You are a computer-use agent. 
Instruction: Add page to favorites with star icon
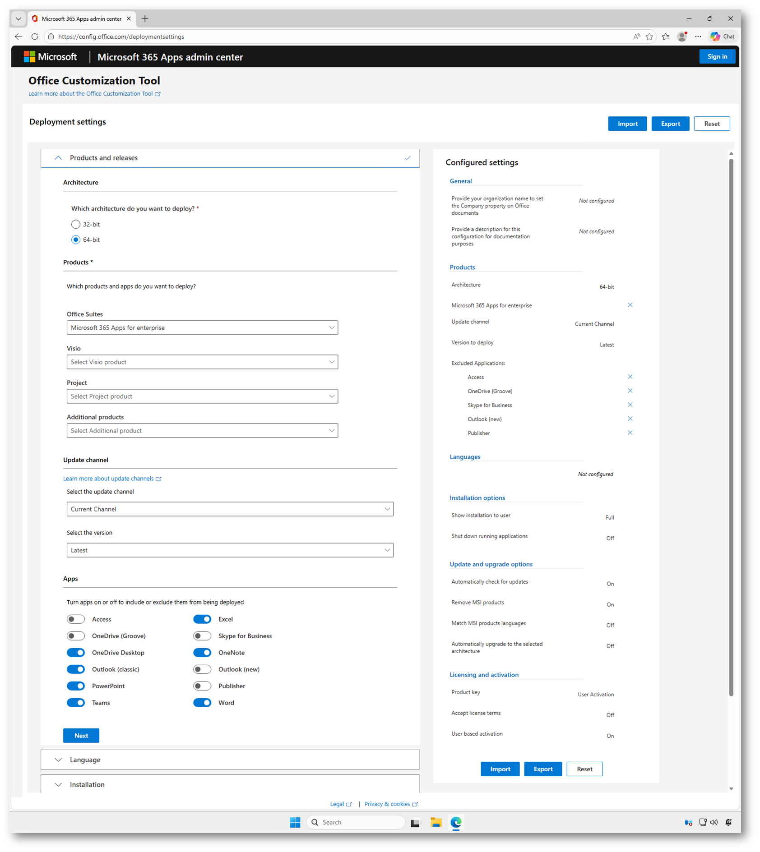coord(649,37)
